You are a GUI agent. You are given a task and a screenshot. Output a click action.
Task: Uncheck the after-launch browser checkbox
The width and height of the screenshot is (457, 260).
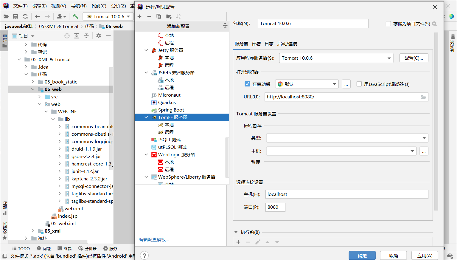[247, 84]
